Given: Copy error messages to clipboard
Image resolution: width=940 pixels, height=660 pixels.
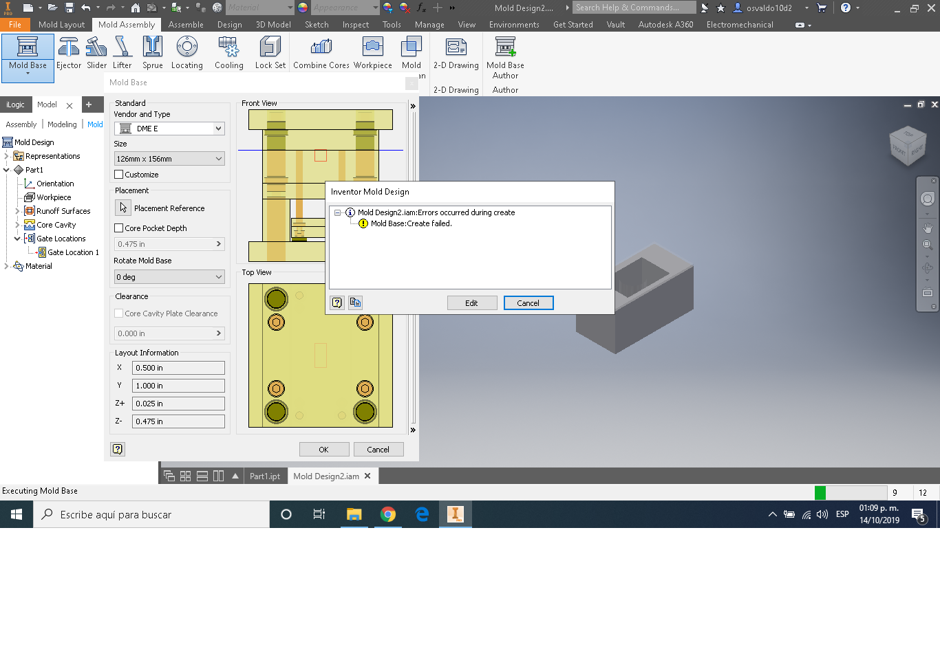Looking at the screenshot, I should (355, 302).
